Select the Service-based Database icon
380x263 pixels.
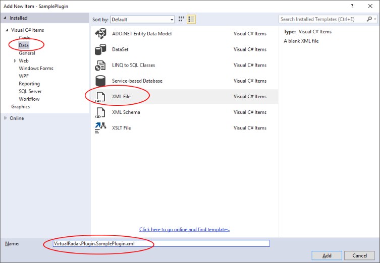pyautogui.click(x=100, y=81)
